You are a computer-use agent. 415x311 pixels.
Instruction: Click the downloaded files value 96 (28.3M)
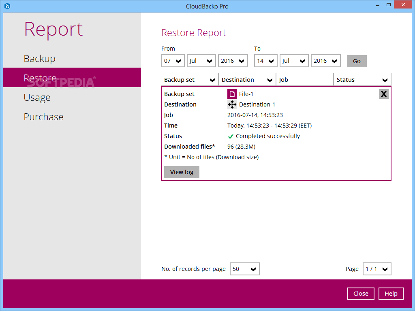[242, 147]
